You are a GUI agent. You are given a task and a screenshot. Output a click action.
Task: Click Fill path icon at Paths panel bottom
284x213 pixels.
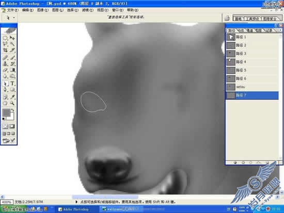[x=235, y=162]
